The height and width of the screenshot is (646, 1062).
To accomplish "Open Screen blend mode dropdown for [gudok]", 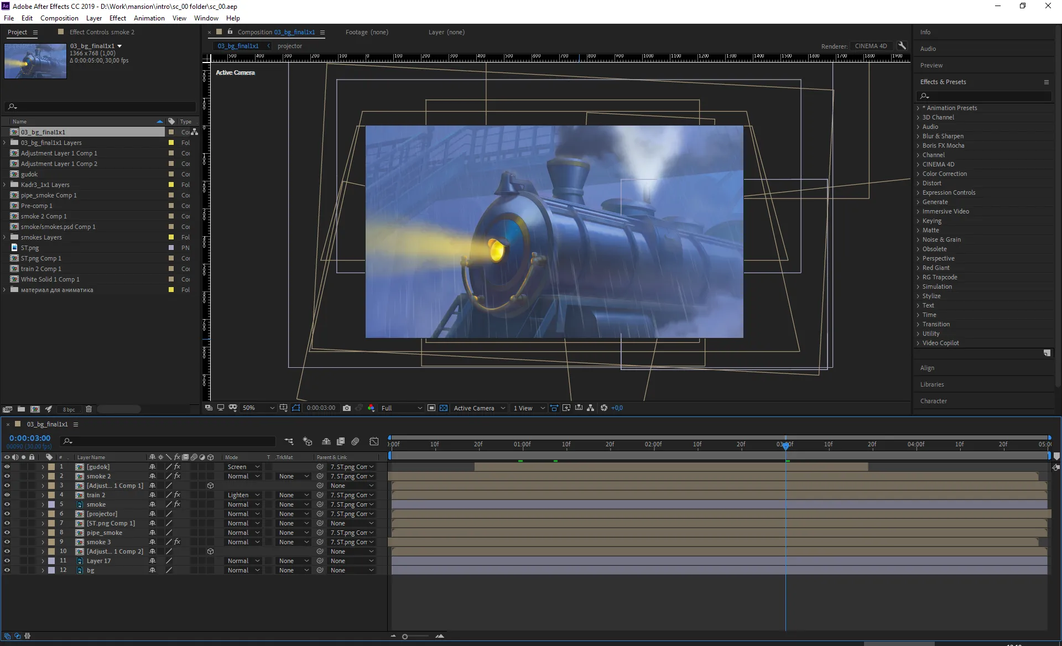I will 243,467.
